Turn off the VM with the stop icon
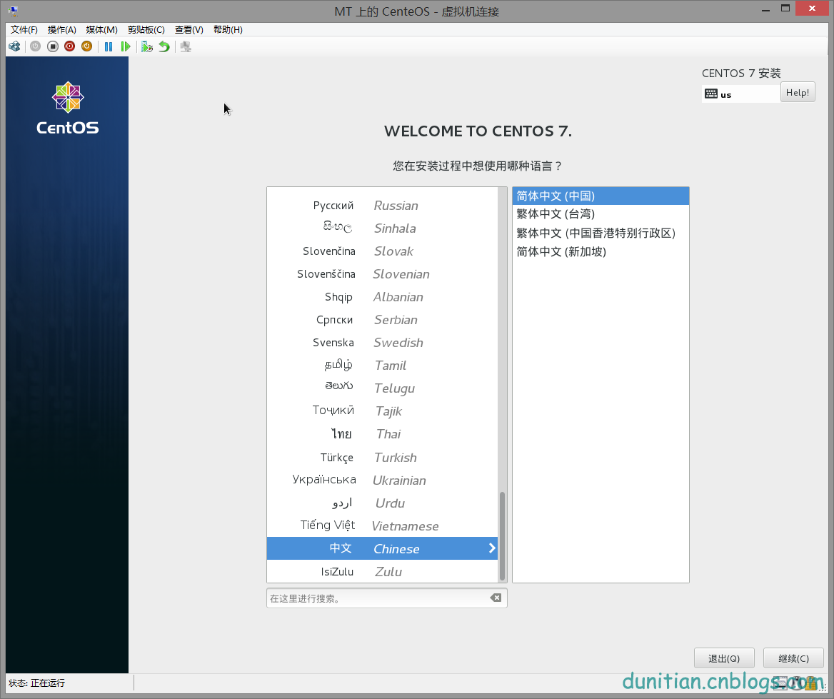 (53, 47)
